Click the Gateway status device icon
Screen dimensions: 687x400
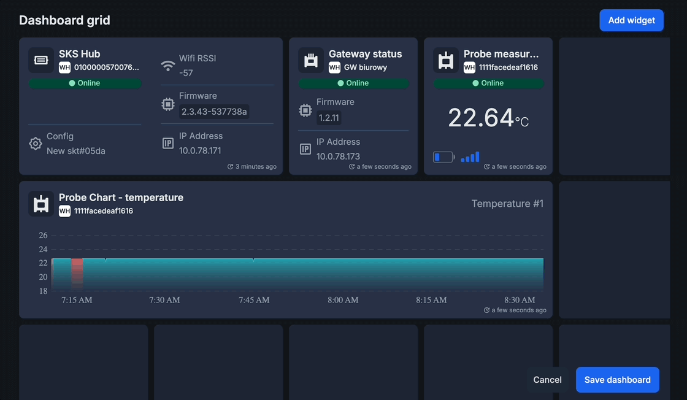(x=310, y=60)
